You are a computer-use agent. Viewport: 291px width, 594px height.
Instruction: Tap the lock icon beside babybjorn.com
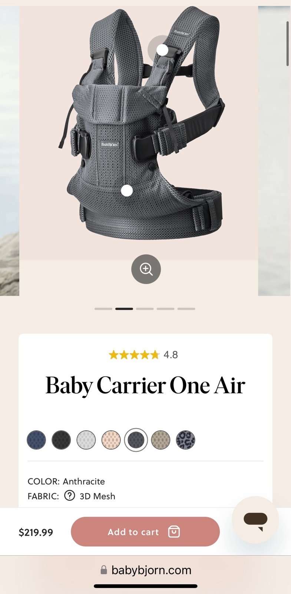(x=104, y=570)
